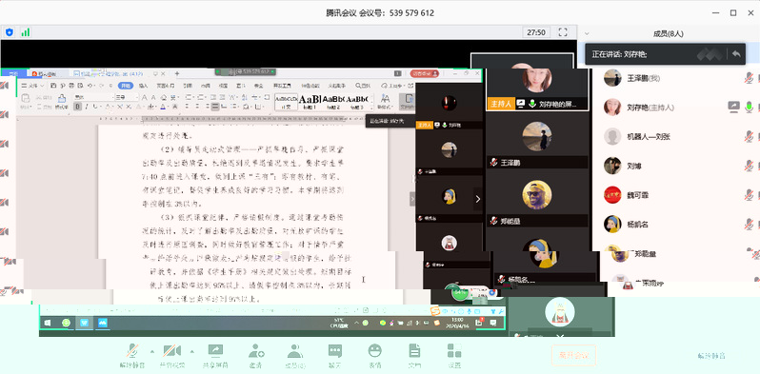Toggle microphone for 机器人—刘张

[749, 137]
